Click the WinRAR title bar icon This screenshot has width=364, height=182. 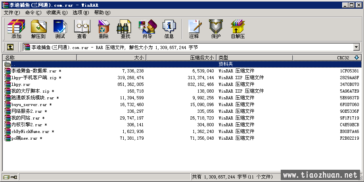point(5,5)
